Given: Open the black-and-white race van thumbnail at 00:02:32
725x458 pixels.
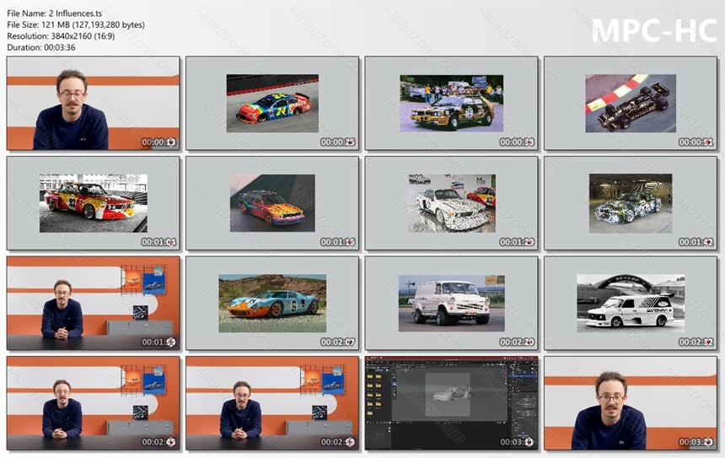Looking at the screenshot, I should tap(631, 303).
